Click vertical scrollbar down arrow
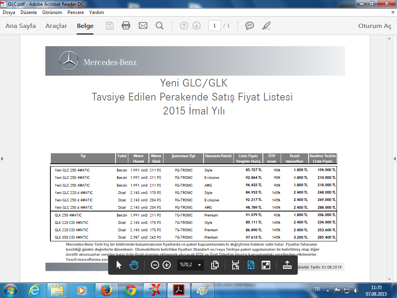 [389, 279]
